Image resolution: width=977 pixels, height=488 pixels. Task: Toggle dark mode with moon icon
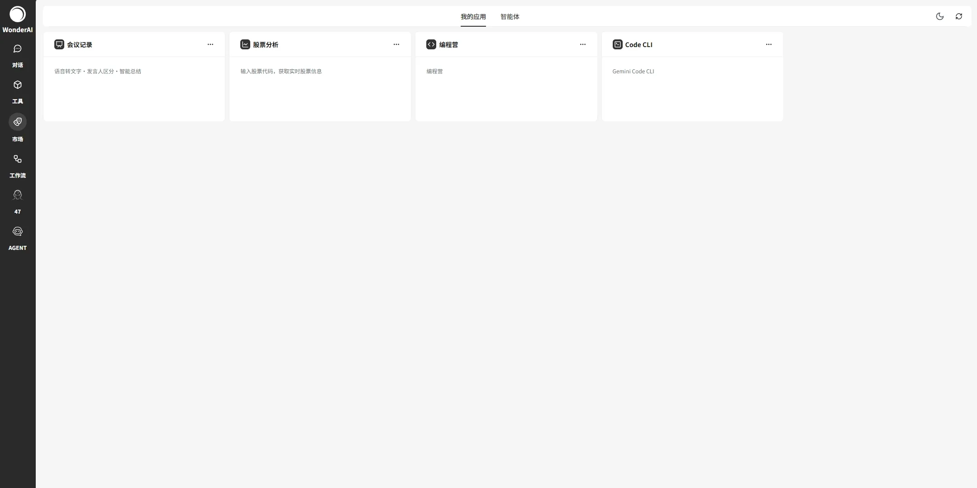pyautogui.click(x=939, y=16)
